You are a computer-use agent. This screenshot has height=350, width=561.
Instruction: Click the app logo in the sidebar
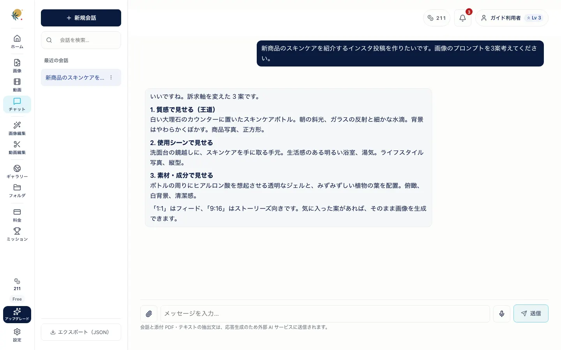pos(17,15)
